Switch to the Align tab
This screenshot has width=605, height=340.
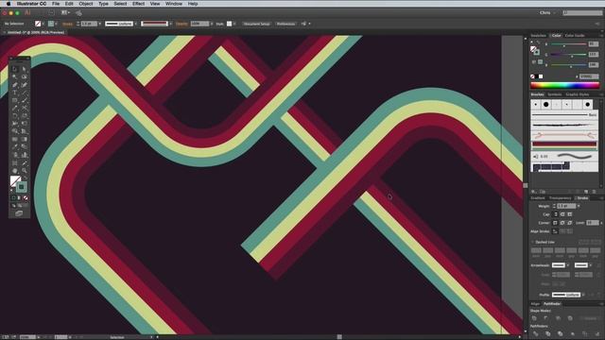click(x=535, y=304)
